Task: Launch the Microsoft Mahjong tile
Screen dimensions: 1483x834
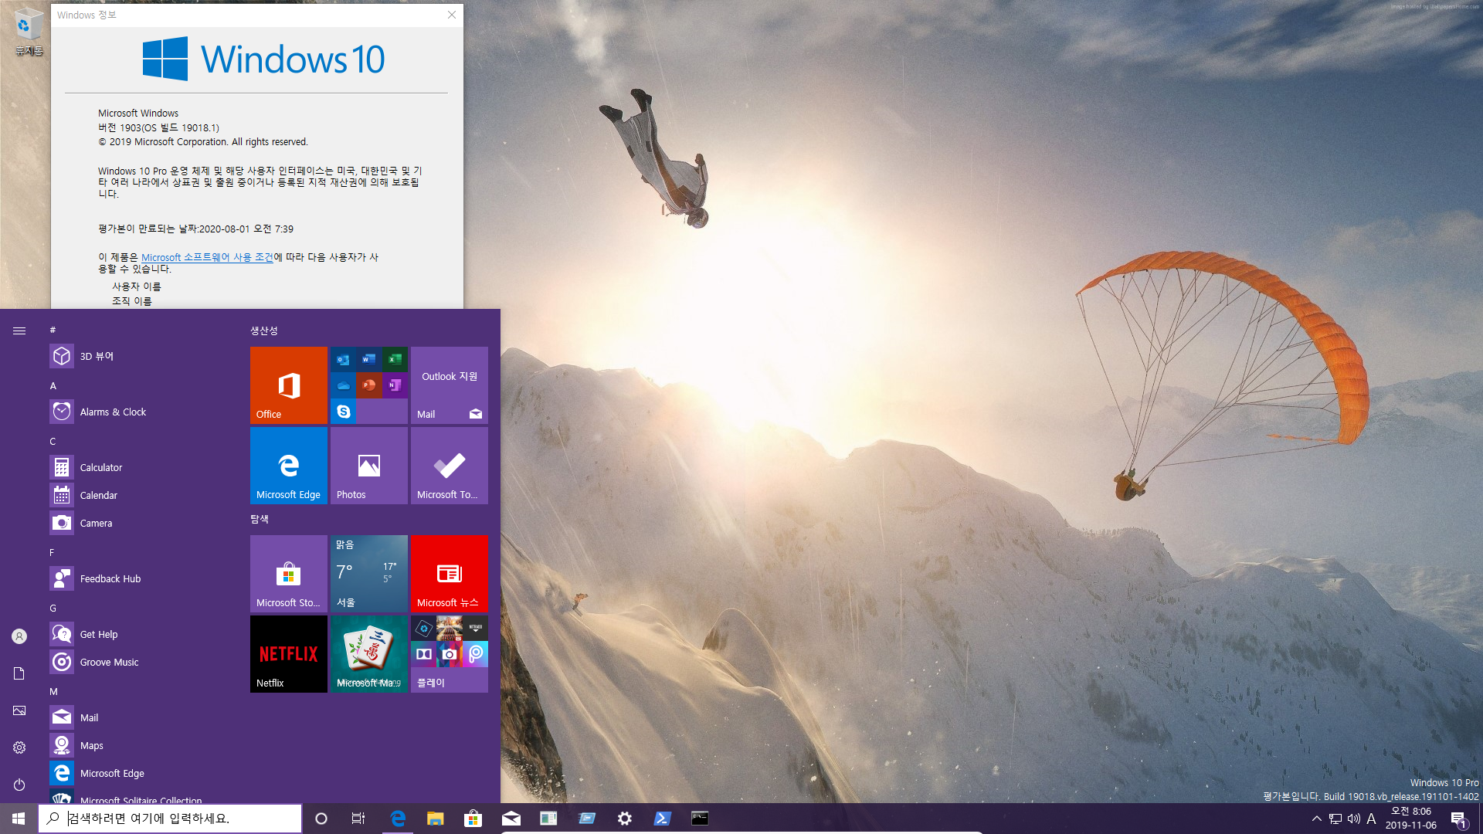Action: pos(368,653)
